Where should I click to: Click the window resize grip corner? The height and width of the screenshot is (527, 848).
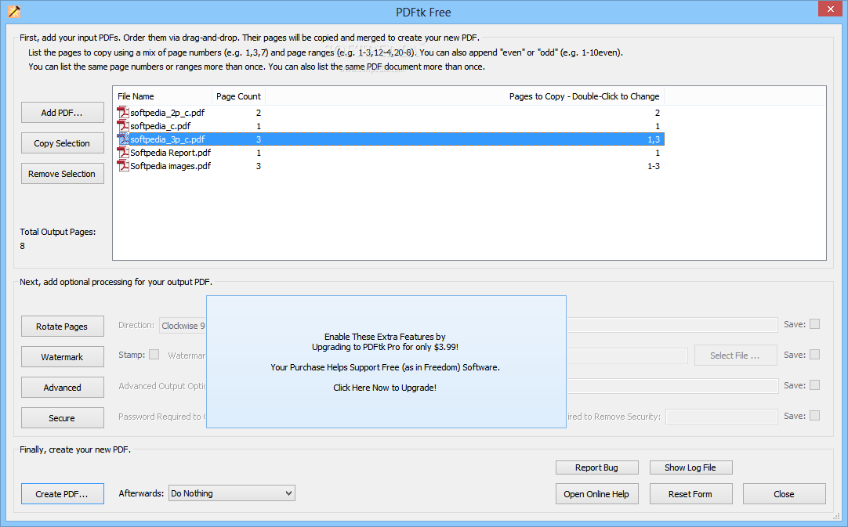pos(837,516)
